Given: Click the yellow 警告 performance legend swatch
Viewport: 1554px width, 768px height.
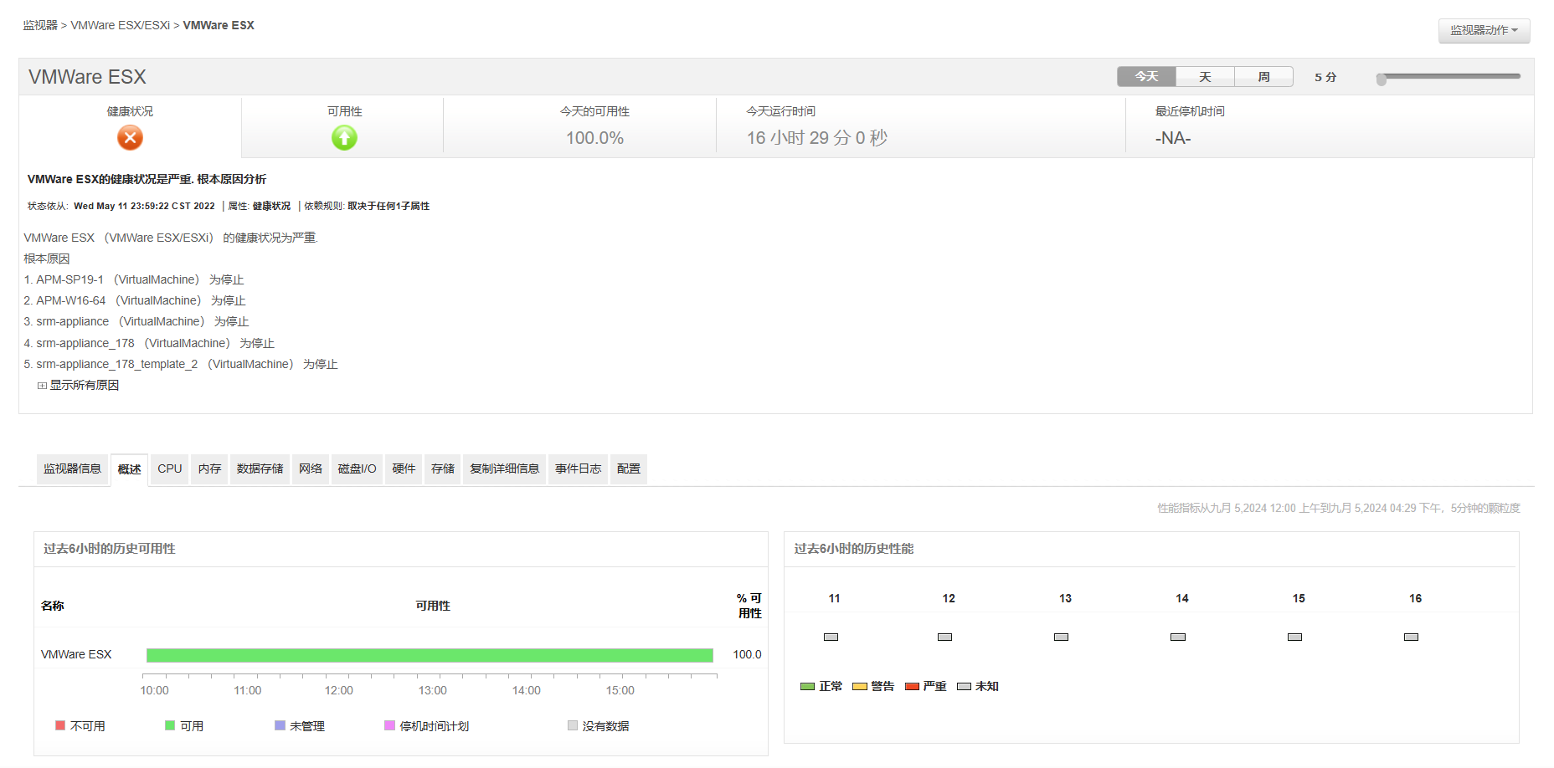Looking at the screenshot, I should point(859,686).
